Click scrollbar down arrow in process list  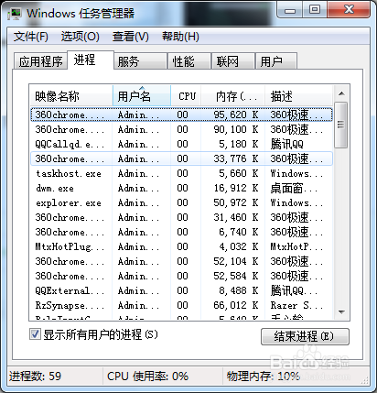[x=341, y=312]
